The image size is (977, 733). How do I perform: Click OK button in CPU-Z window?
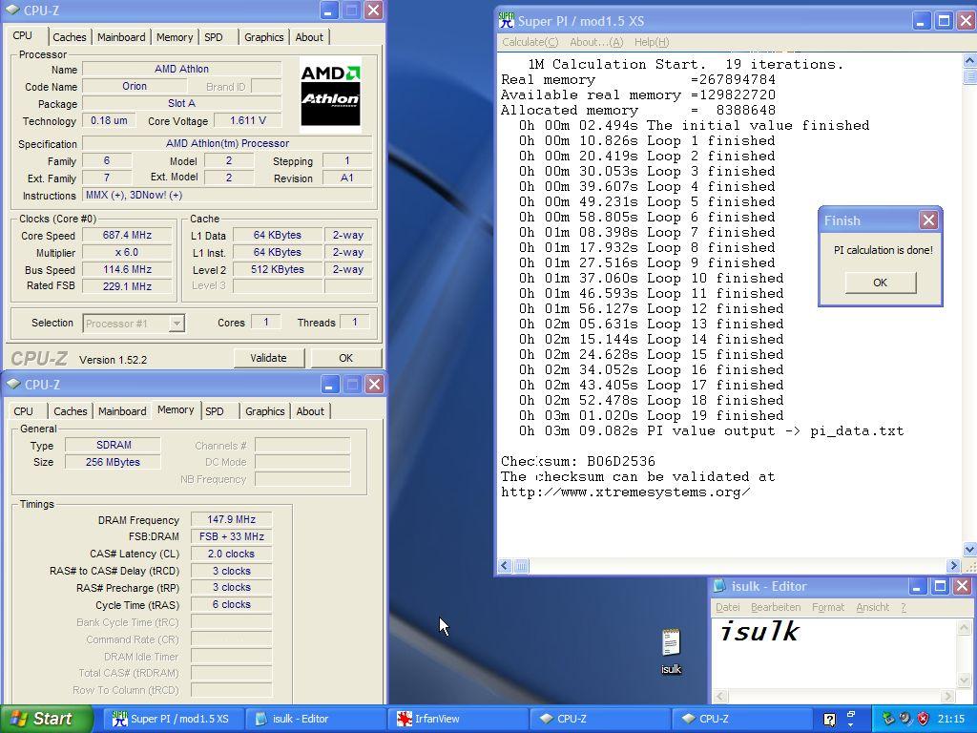[345, 358]
